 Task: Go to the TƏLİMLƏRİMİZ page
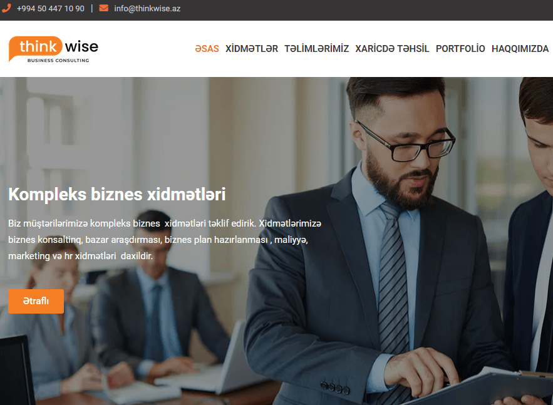[317, 49]
